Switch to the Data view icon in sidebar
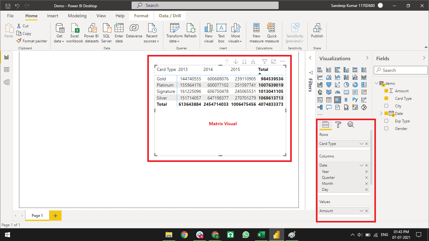Screen dimensions: 429x241 point(6,70)
